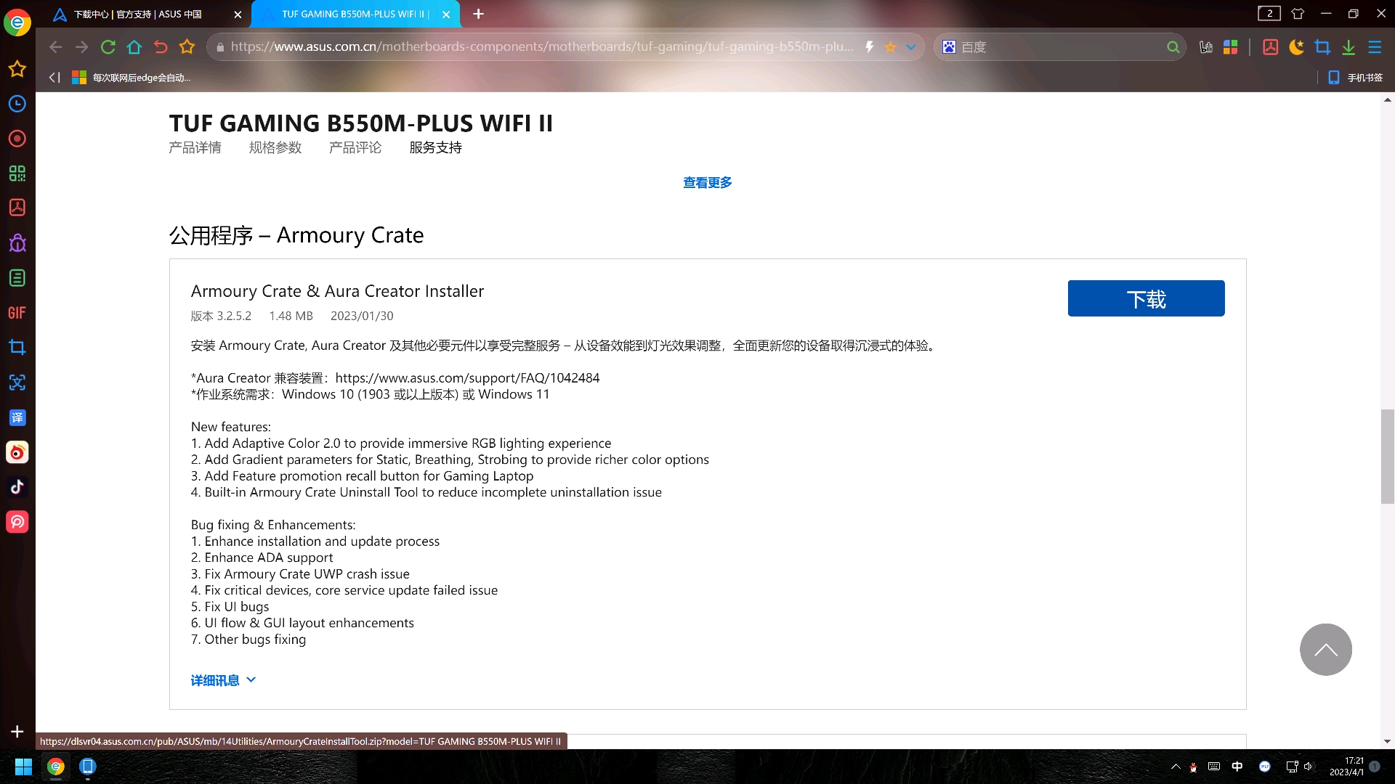
Task: Add sidebar app with plus icon
Action: (17, 732)
